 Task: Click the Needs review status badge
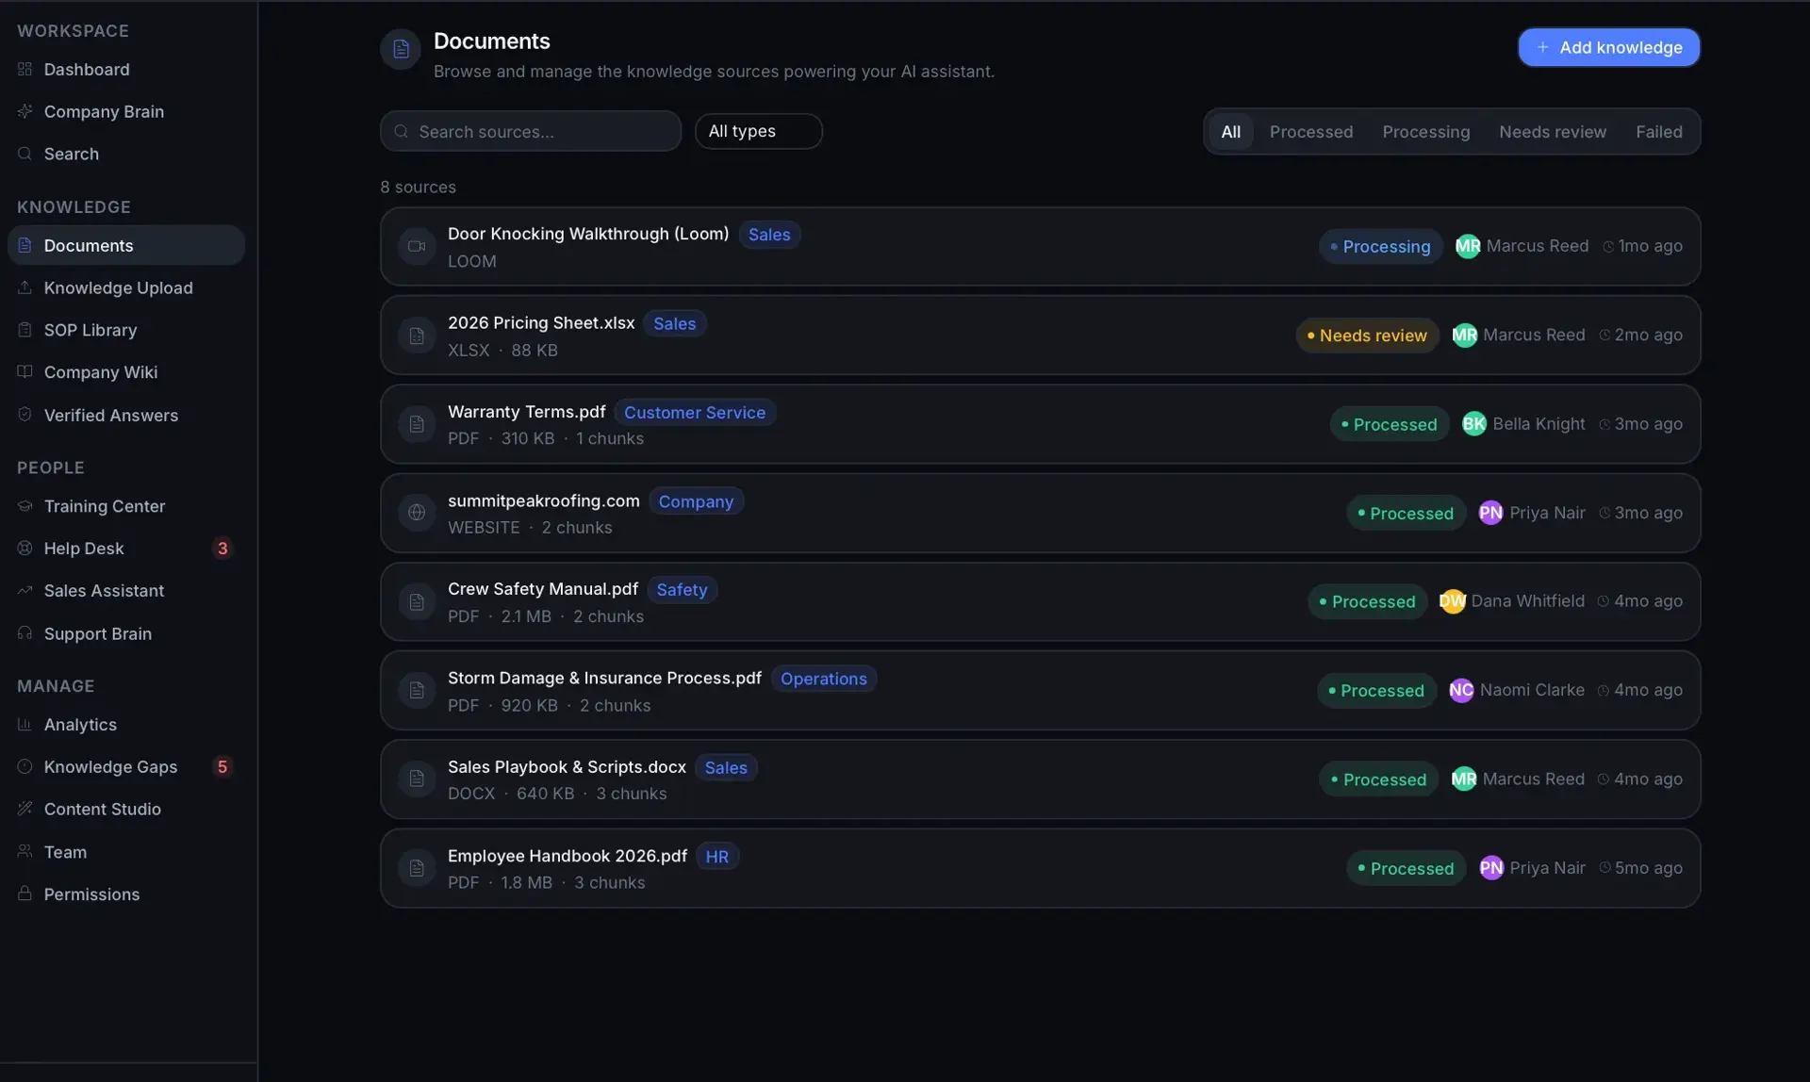tap(1367, 336)
